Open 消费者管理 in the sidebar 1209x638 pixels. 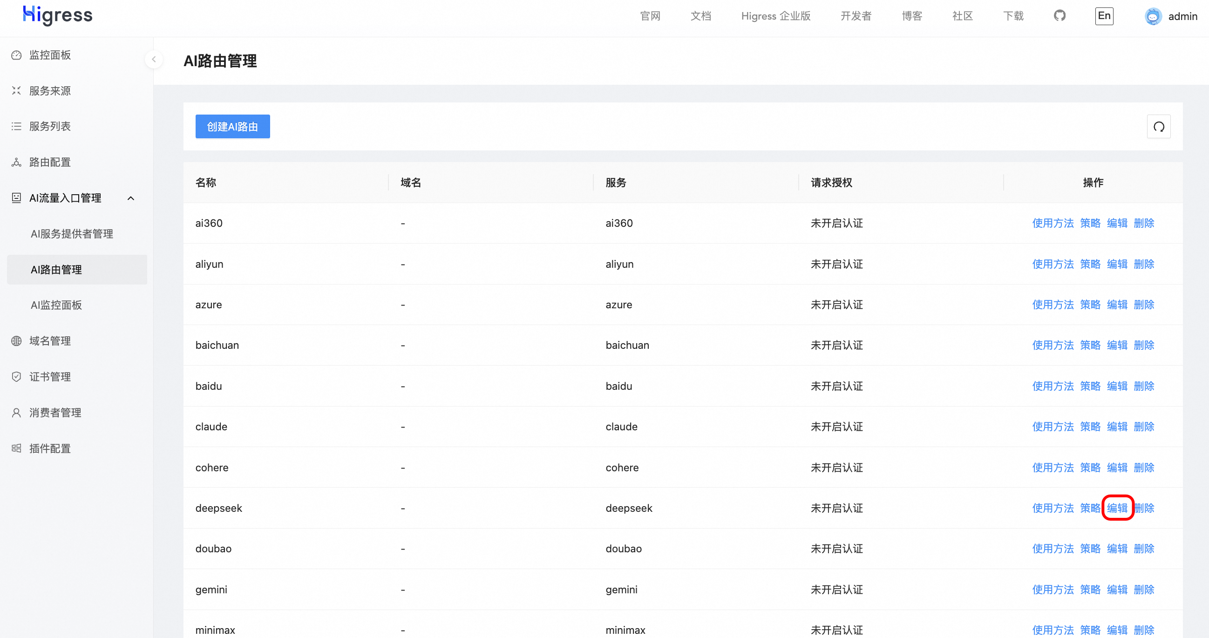coord(55,413)
